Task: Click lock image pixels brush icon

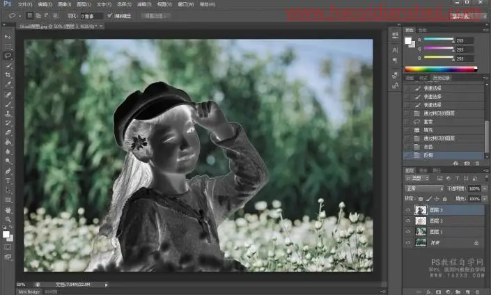Action: (x=429, y=199)
